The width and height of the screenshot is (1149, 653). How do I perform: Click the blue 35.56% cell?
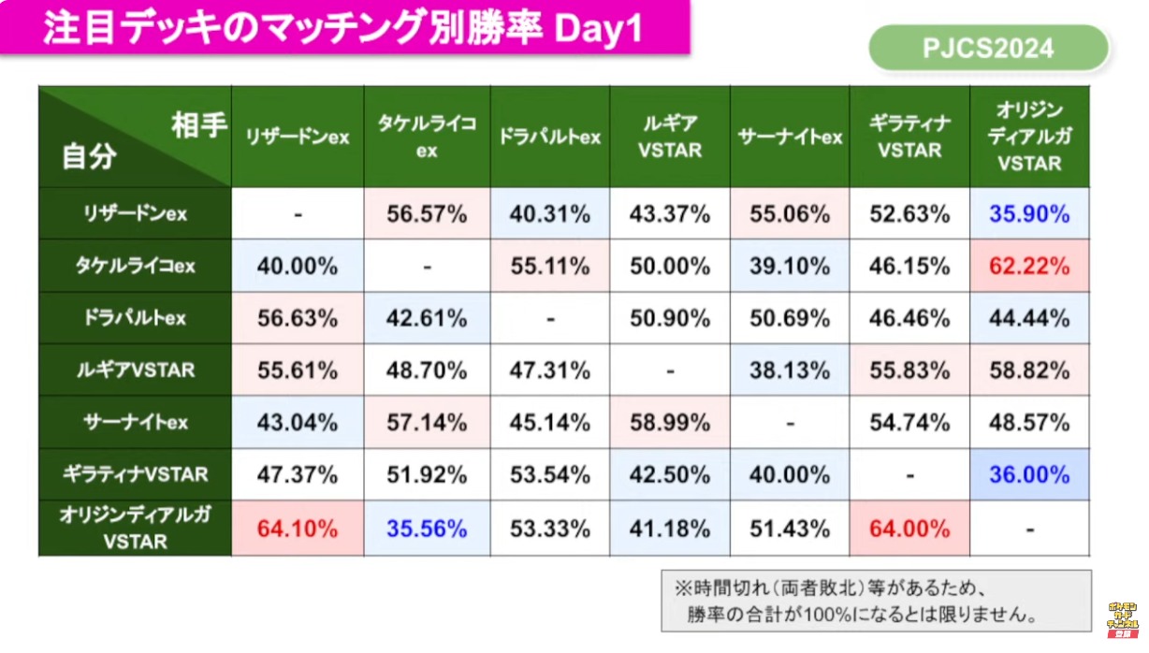427,529
